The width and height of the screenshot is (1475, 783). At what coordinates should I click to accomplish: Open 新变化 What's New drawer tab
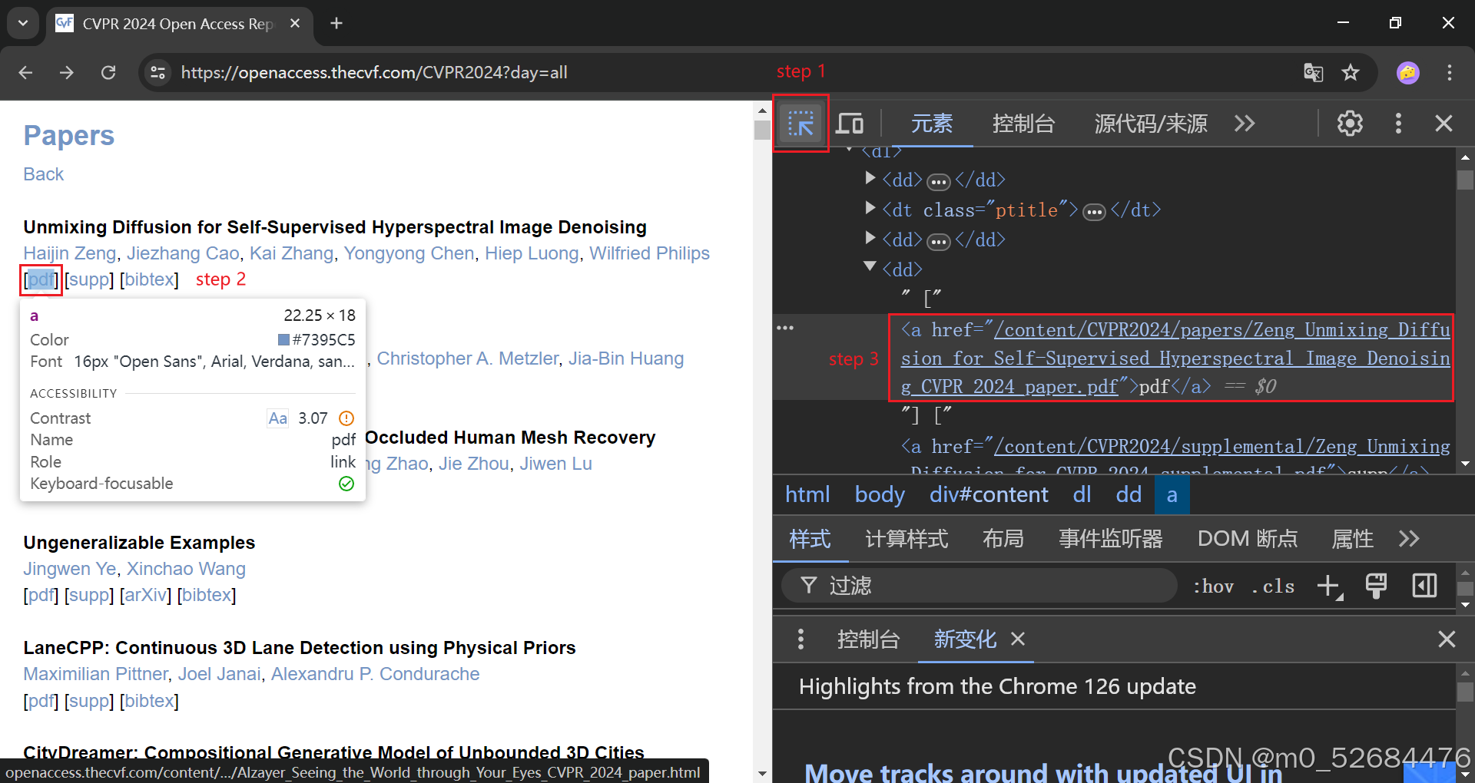point(965,639)
